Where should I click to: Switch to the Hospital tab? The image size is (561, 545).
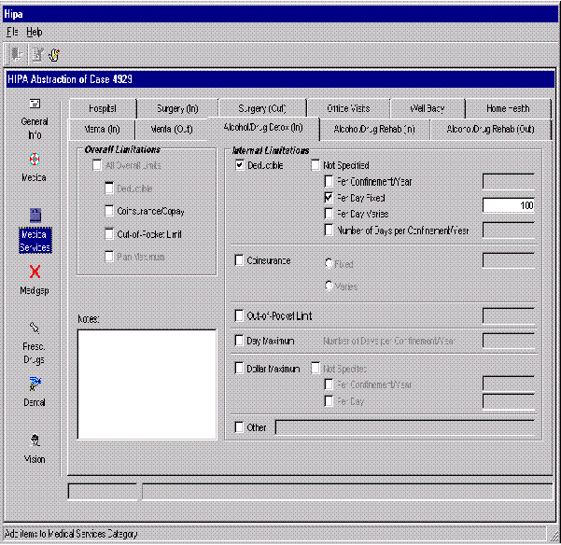(103, 108)
